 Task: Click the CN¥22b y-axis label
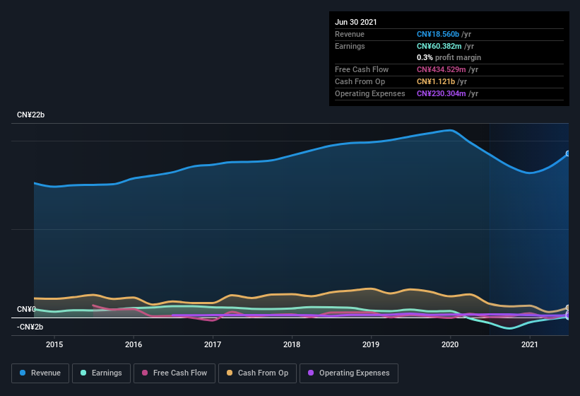tap(30, 115)
